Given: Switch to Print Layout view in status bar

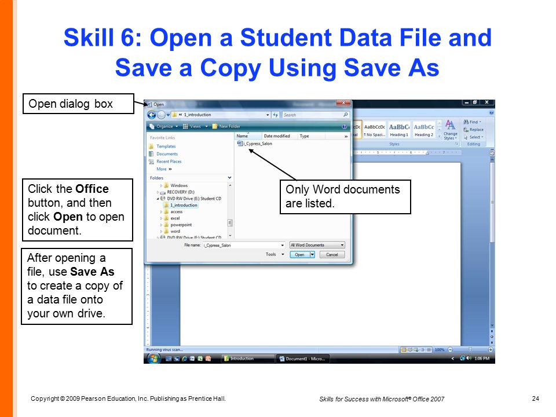Looking at the screenshot, I should [x=403, y=350].
